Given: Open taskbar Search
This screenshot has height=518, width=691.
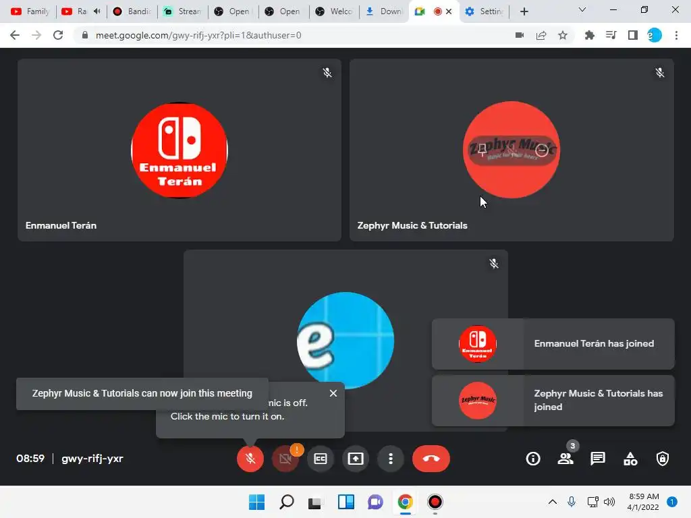Looking at the screenshot, I should (x=286, y=502).
